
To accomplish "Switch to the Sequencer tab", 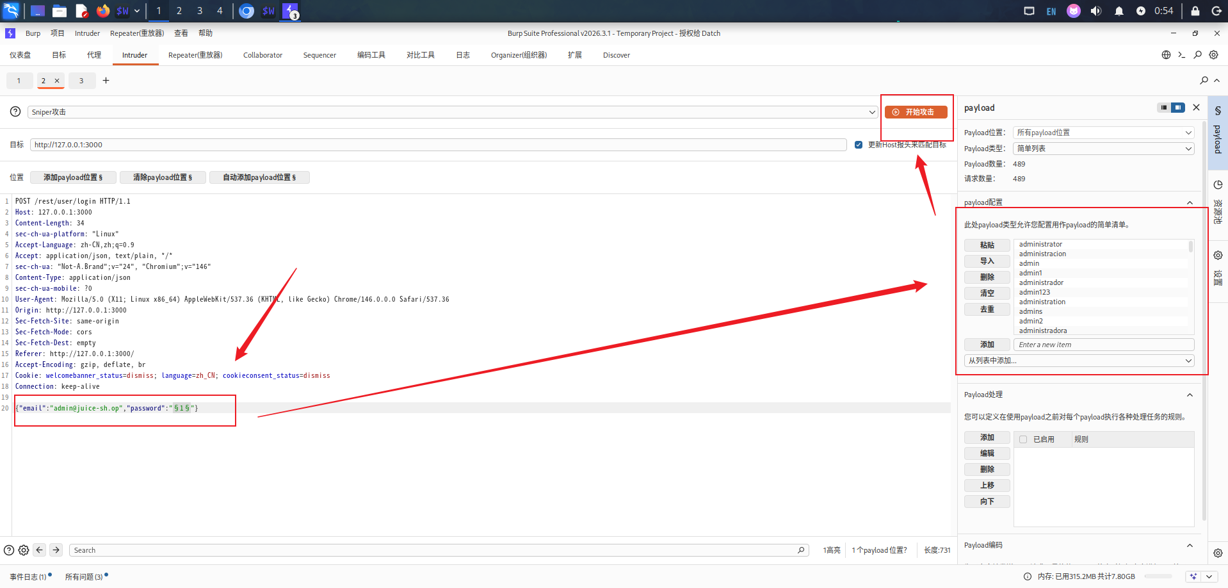I will click(x=319, y=55).
